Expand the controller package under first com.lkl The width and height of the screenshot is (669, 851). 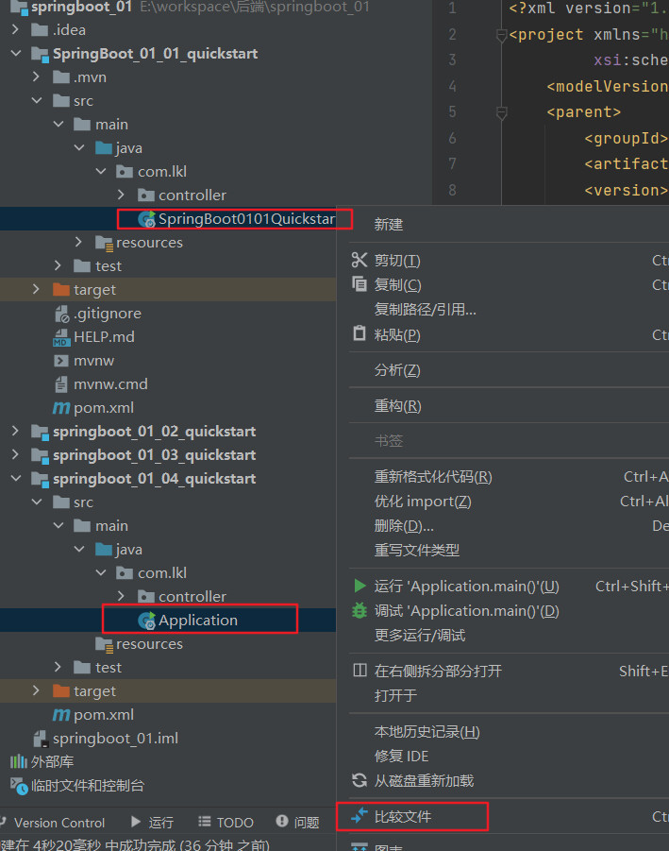[x=122, y=195]
